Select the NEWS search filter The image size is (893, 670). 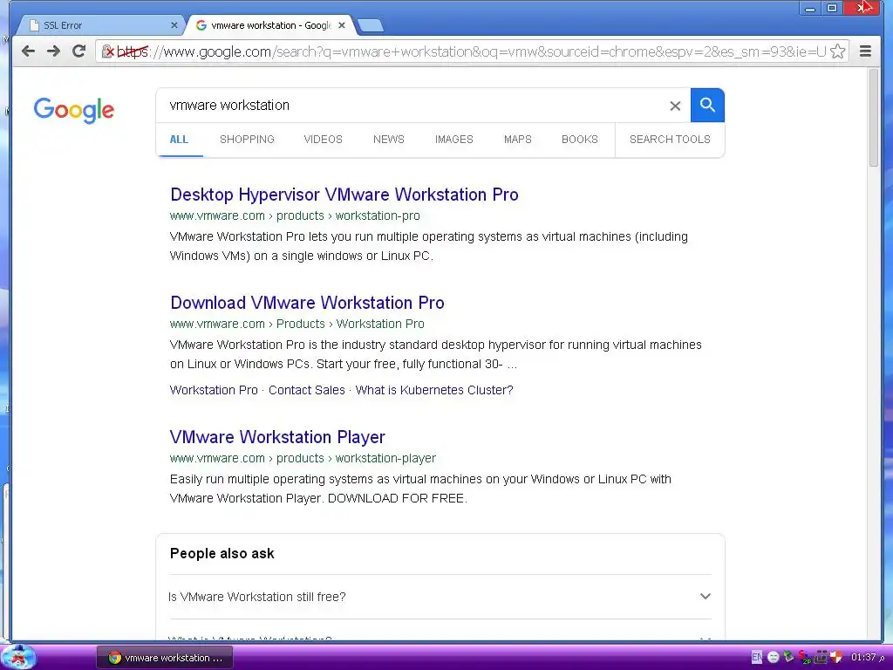(x=388, y=139)
